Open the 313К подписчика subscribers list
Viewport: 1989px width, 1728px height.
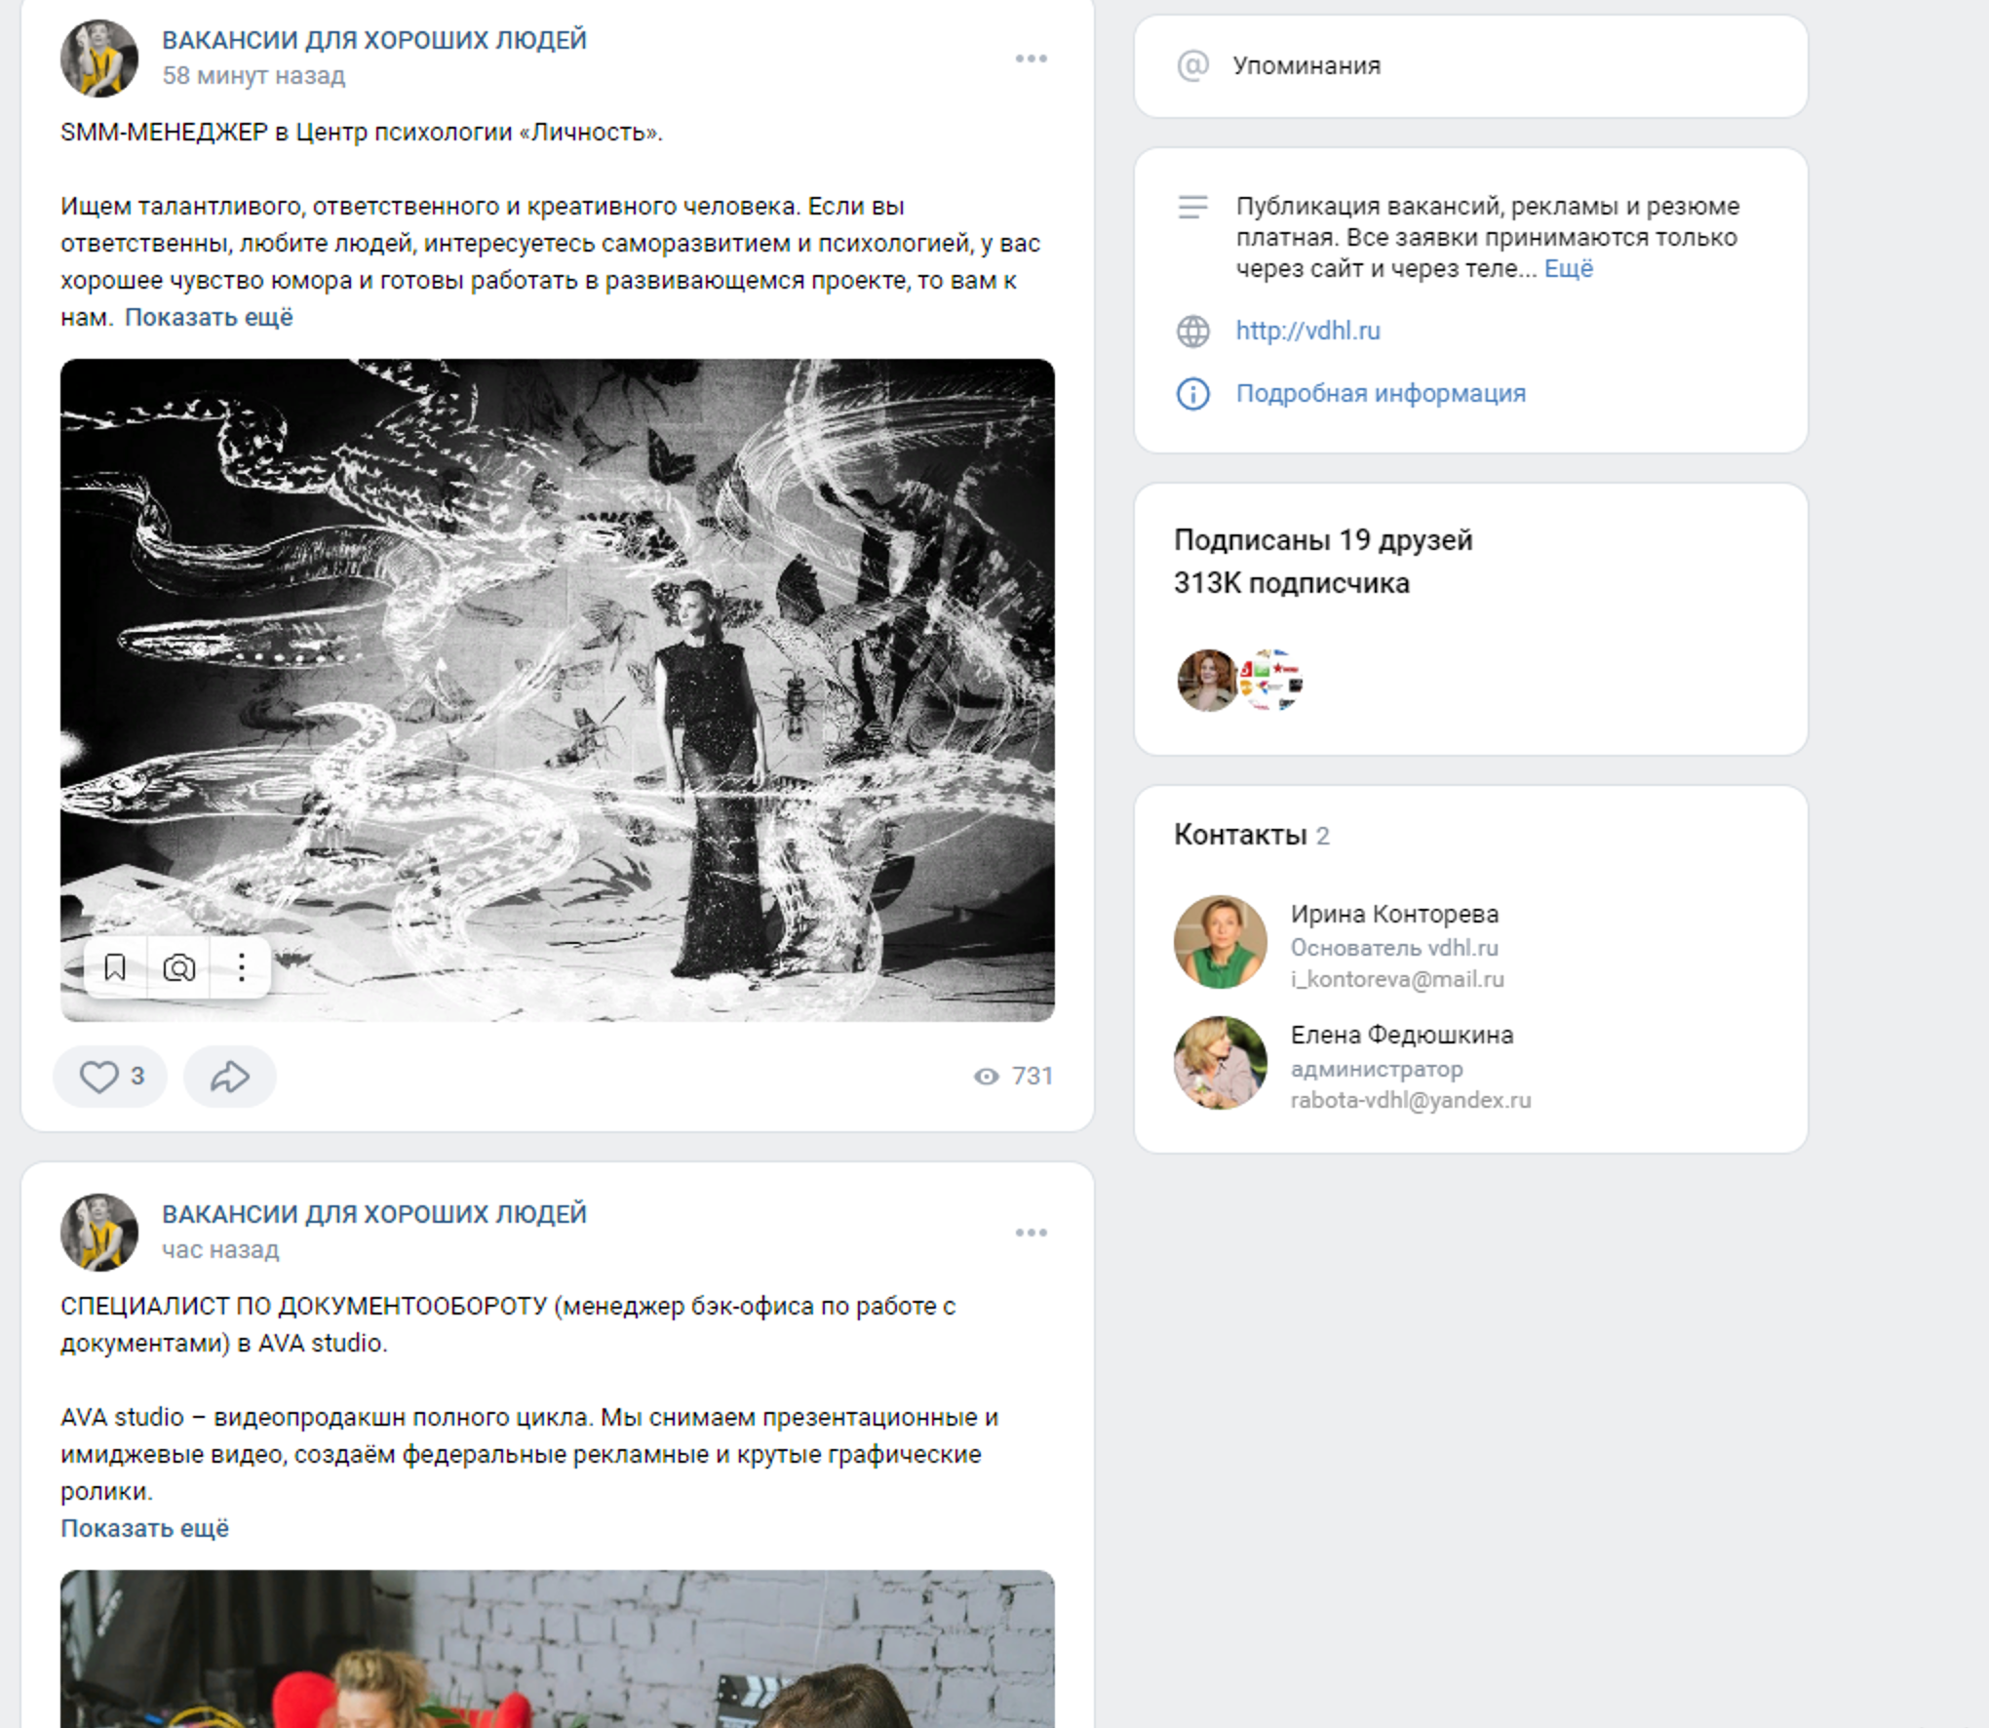pos(1292,583)
